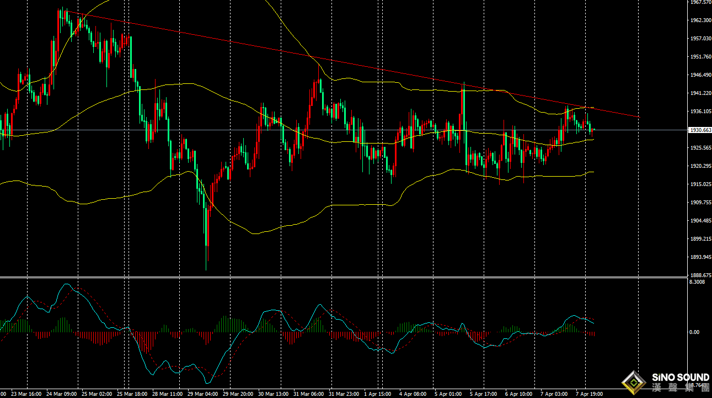Viewport: 712px width, 398px height.
Task: Click the cyan MACD line's lowest trough
Action: [208, 382]
